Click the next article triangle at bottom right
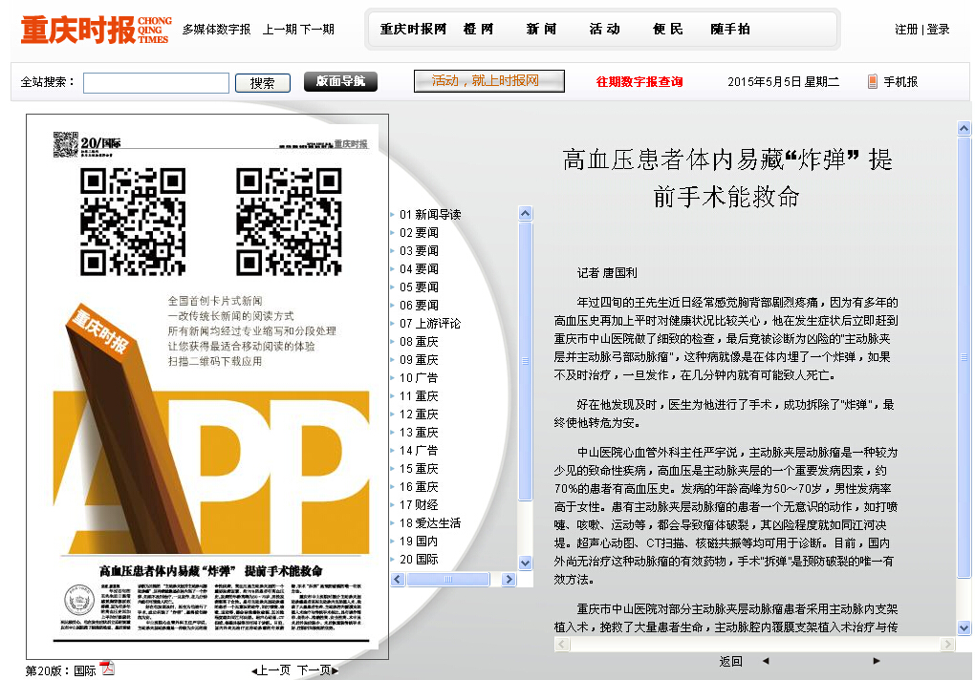975x680 pixels. [x=877, y=661]
